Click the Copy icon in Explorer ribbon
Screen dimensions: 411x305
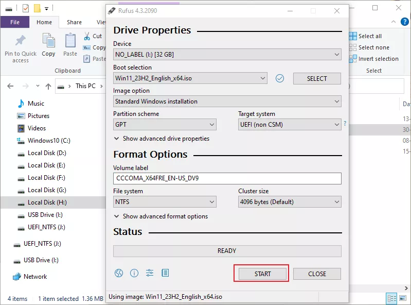49,40
